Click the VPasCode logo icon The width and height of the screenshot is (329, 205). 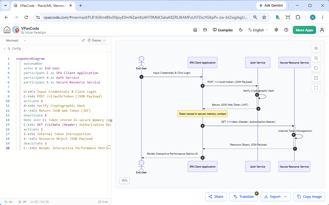click(x=16, y=30)
